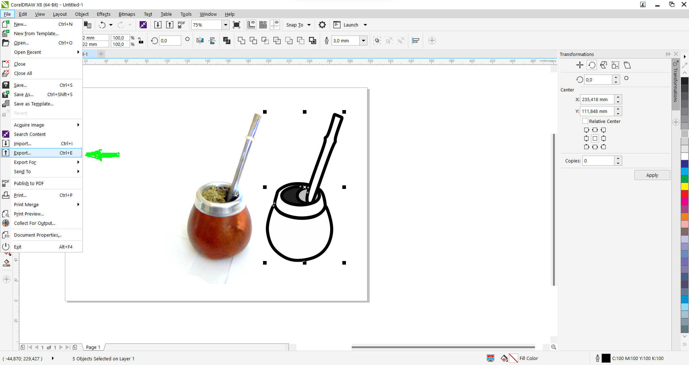Expand the zoom level dropdown
689x365 pixels.
click(226, 25)
